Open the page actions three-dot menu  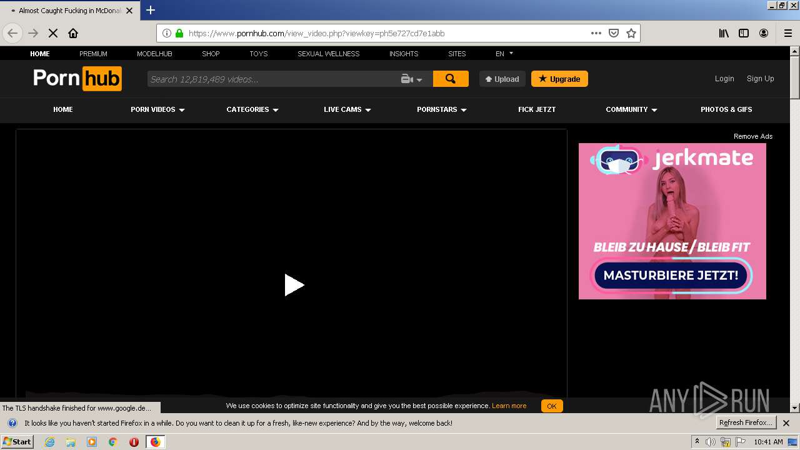coord(596,33)
